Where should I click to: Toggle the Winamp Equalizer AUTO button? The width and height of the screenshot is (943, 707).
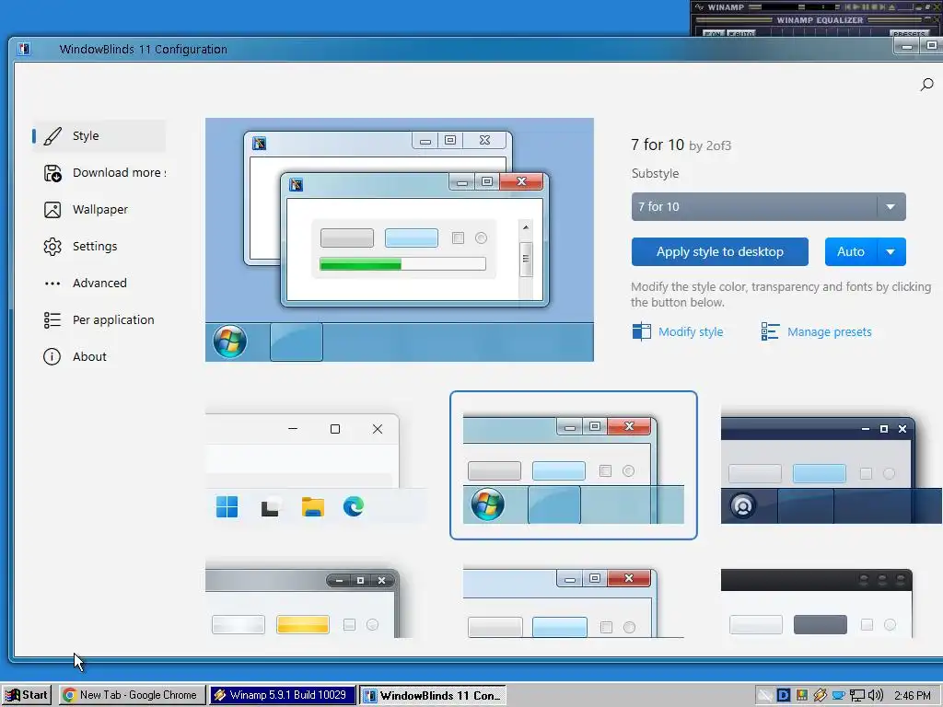(741, 33)
